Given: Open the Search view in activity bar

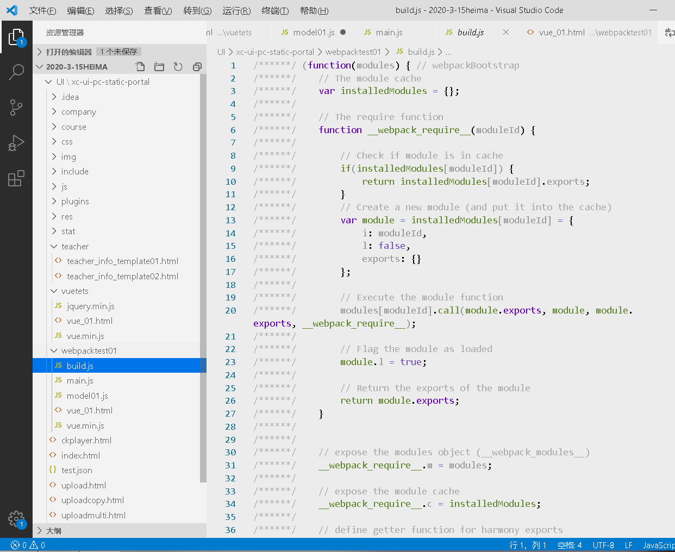Looking at the screenshot, I should pyautogui.click(x=16, y=72).
